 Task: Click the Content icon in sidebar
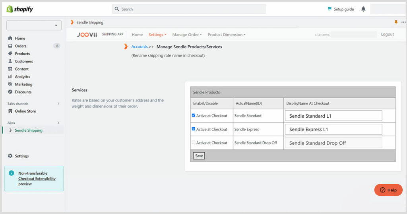click(10, 69)
